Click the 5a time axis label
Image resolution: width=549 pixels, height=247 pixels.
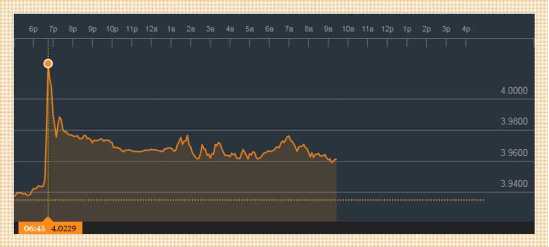coord(250,29)
